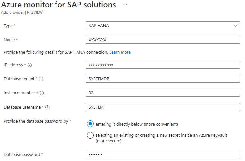This screenshot has width=245, height=161.
Task: Click the Instance number field showing 02
Action: coord(163,93)
